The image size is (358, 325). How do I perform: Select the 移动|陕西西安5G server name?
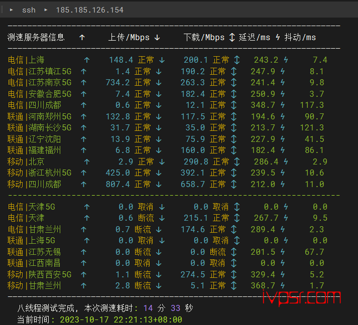[x=40, y=274]
